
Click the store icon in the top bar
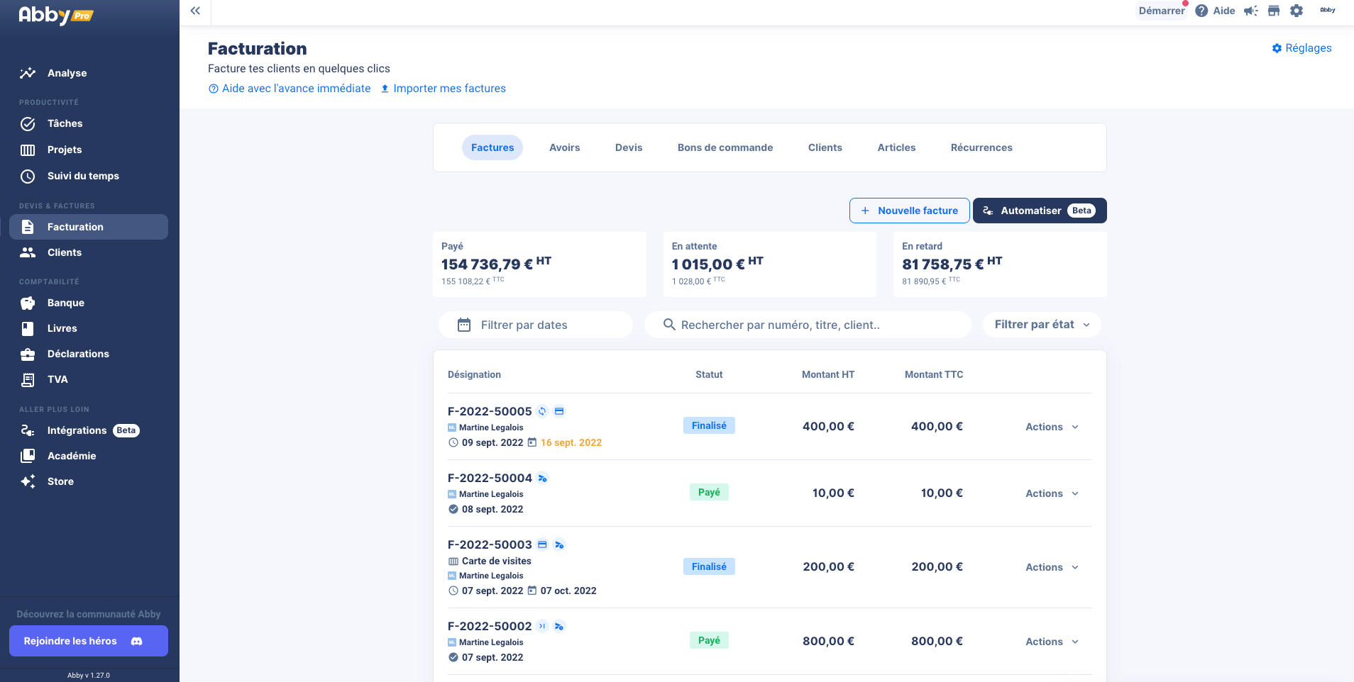[x=1274, y=11]
